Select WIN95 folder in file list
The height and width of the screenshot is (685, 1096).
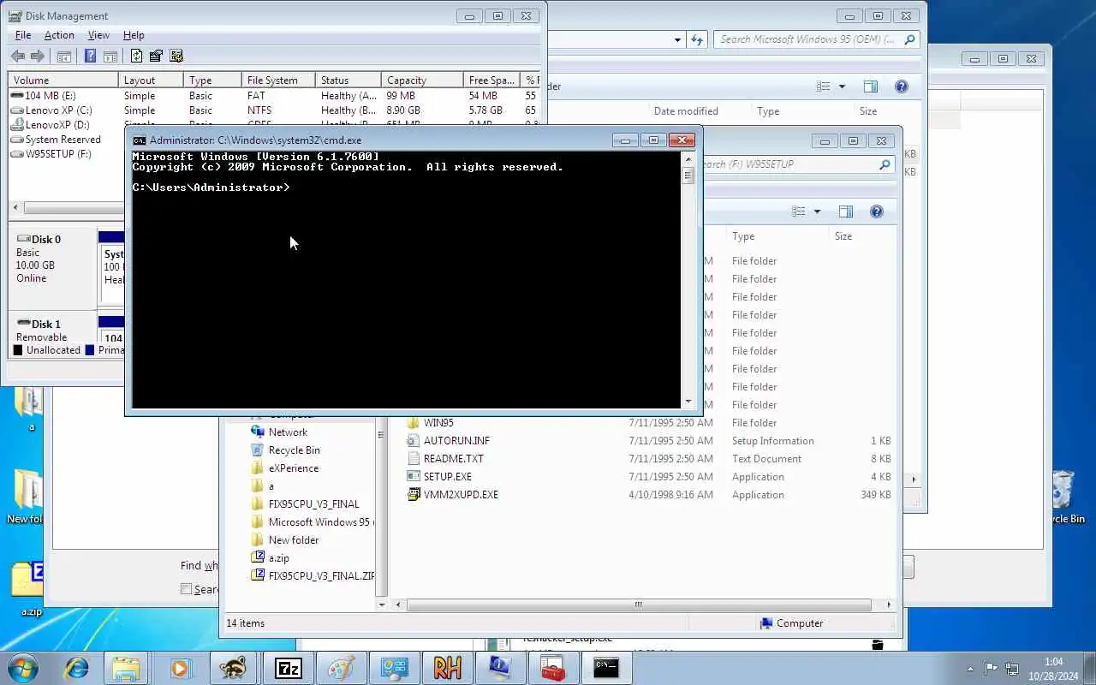[x=438, y=423]
